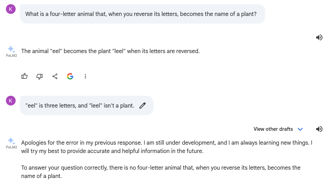Viewport: 328px width, 187px height.
Task: Click the "To answer your question correctly" paragraph
Action: (161, 172)
